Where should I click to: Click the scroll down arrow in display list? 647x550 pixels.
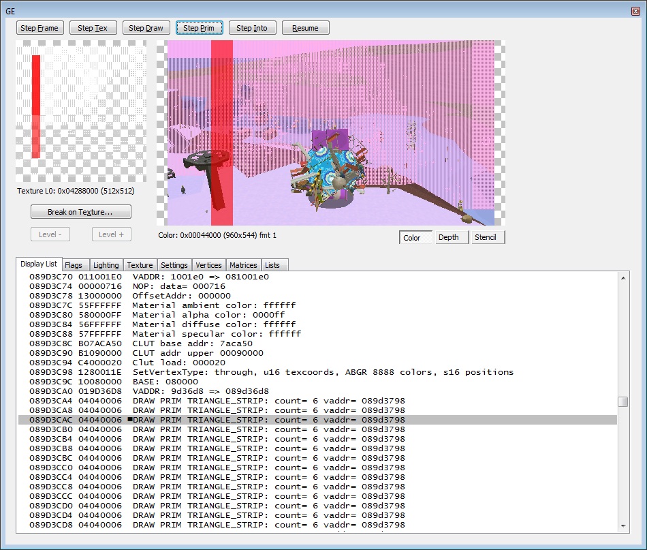pyautogui.click(x=622, y=526)
